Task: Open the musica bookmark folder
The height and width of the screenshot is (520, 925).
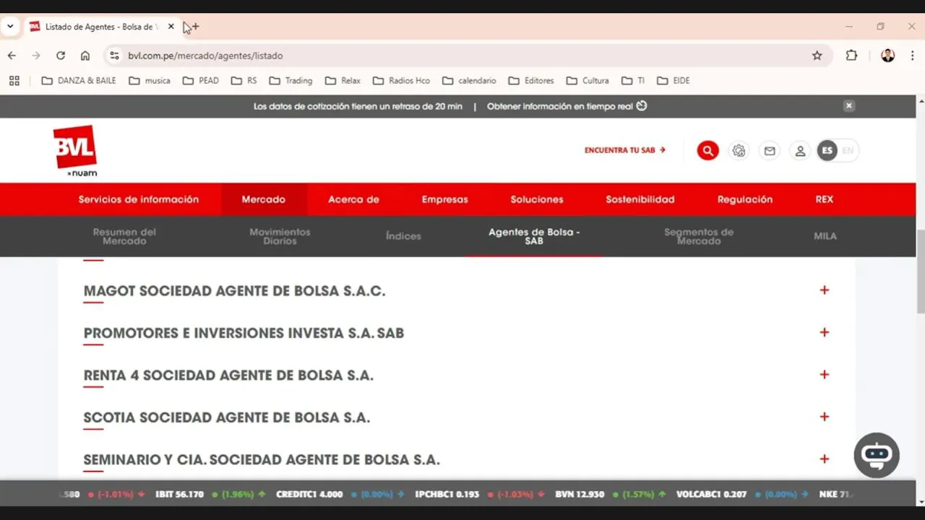Action: tap(150, 81)
